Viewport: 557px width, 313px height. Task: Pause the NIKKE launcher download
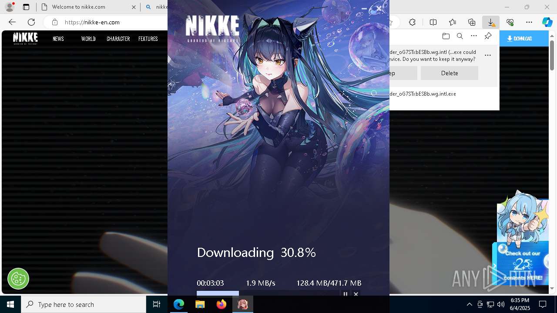(x=346, y=294)
